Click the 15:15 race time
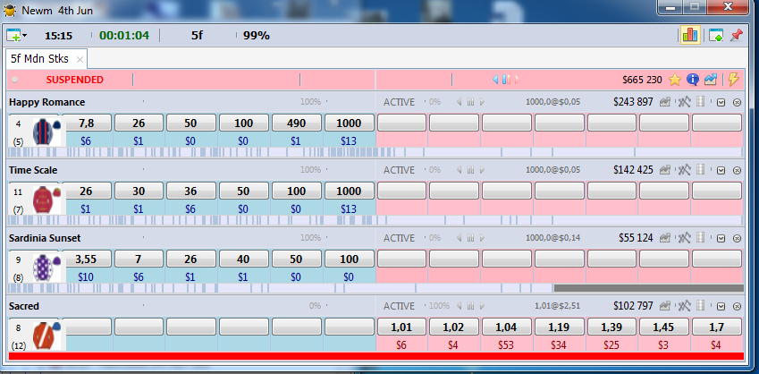The height and width of the screenshot is (374, 759). pos(59,36)
